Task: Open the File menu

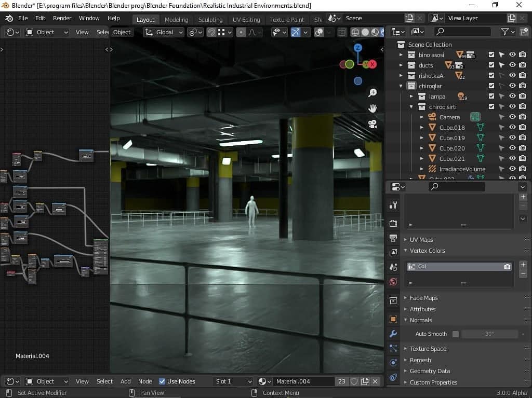Action: [23, 18]
